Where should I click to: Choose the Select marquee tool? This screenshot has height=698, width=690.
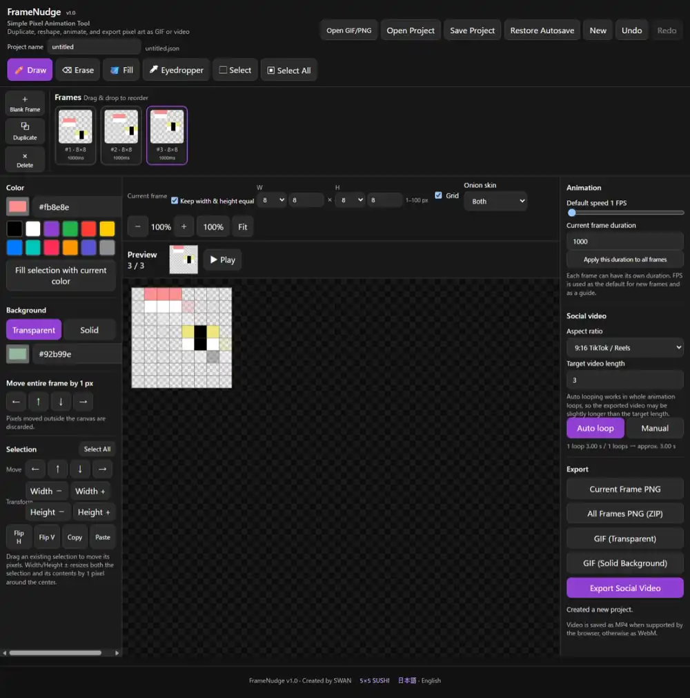235,70
